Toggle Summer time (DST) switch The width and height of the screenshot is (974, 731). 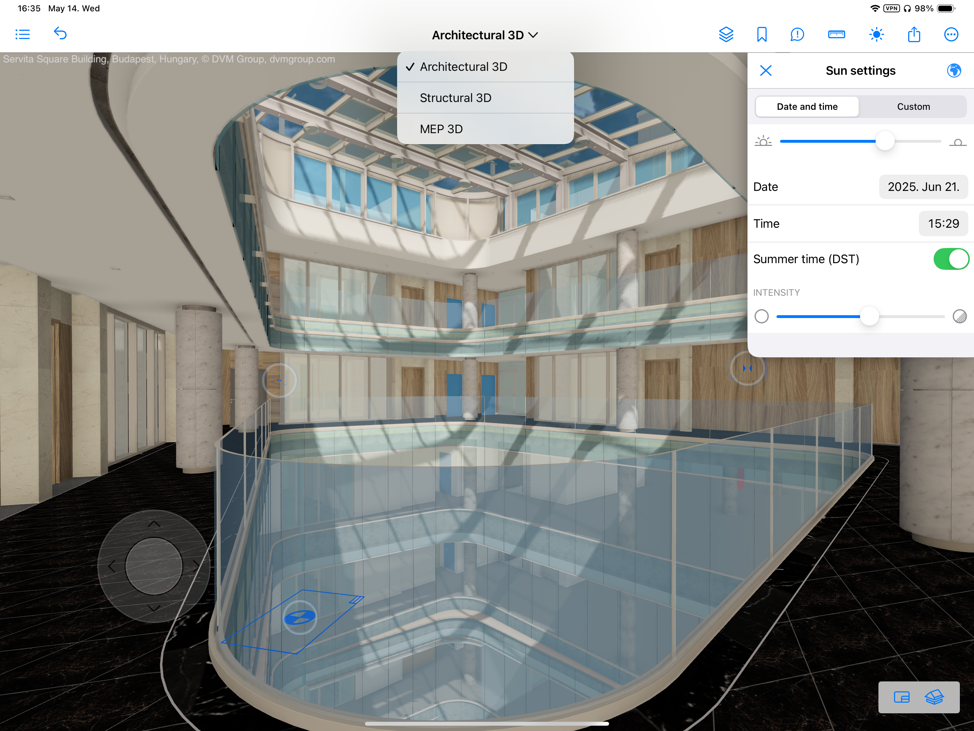[950, 259]
